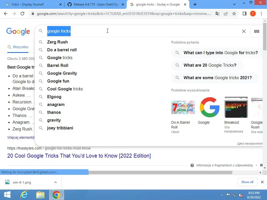Go to the Google logo homepage
Image resolution: width=267 pixels, height=200 pixels.
[x=18, y=32]
